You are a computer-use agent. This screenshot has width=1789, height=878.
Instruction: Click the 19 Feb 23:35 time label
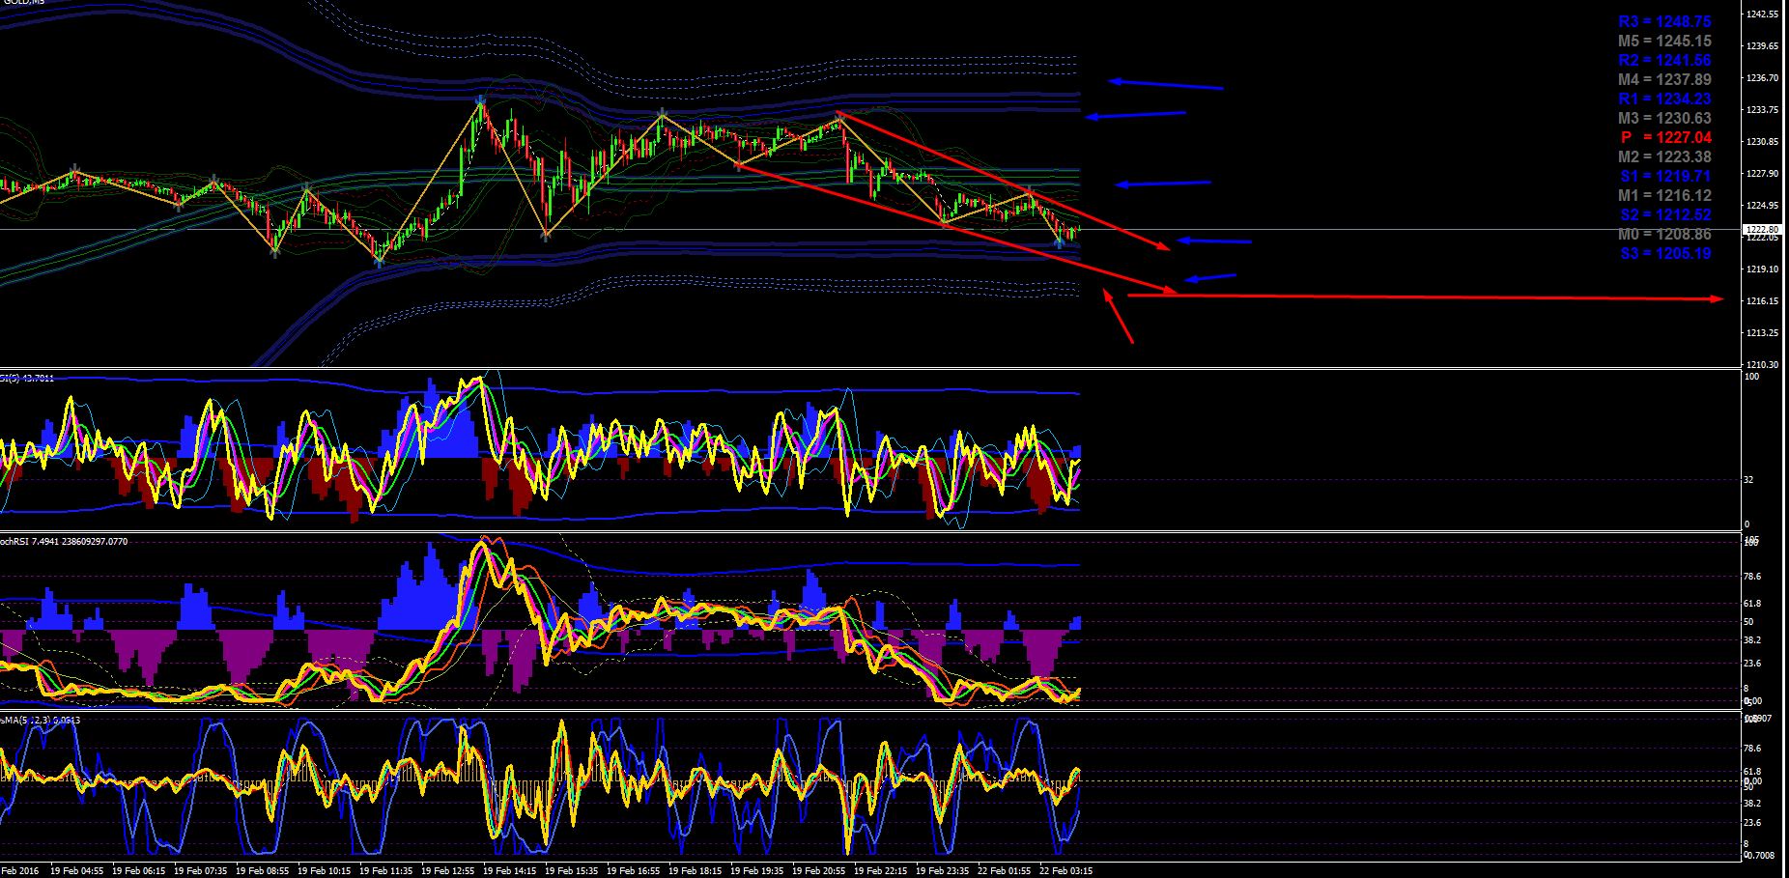942,871
